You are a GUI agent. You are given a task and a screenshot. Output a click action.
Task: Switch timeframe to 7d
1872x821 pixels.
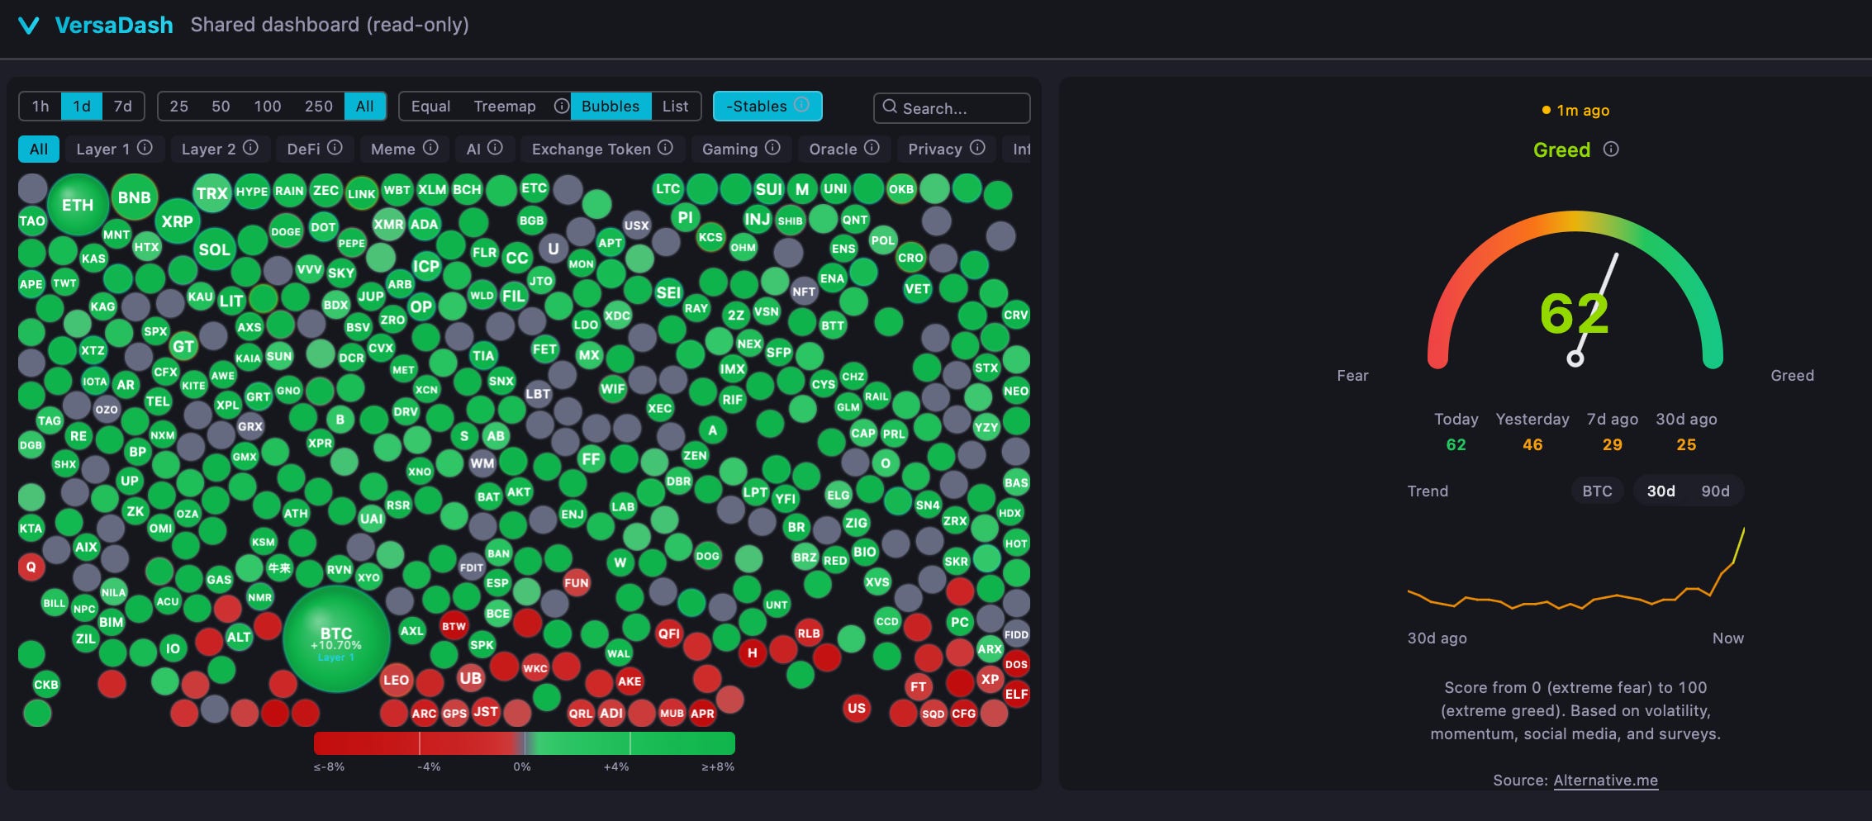click(123, 106)
